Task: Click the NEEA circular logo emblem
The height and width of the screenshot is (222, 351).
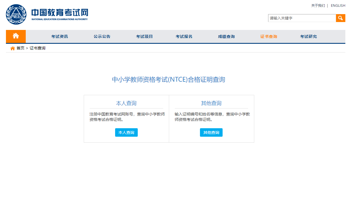Action: coord(16,14)
